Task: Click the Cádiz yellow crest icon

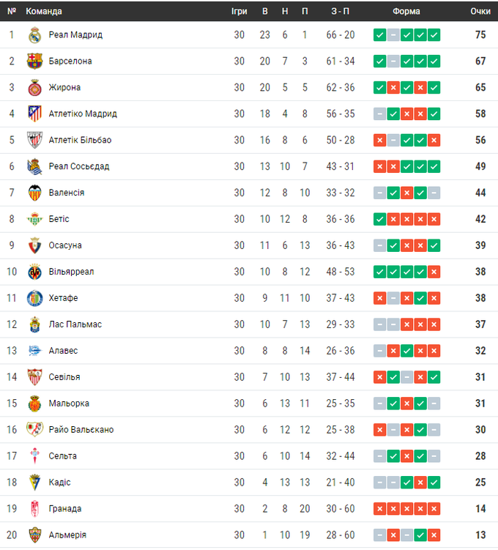Action: click(x=34, y=483)
